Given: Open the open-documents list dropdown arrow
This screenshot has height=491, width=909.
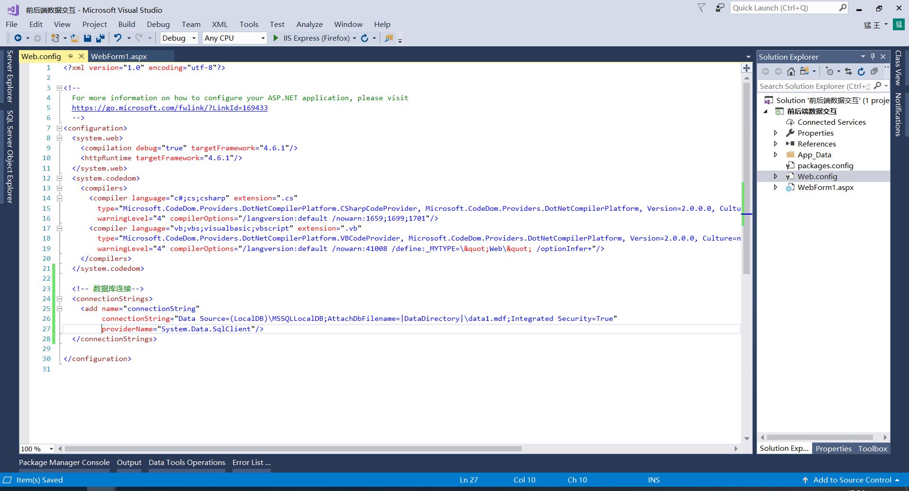Looking at the screenshot, I should [x=748, y=57].
